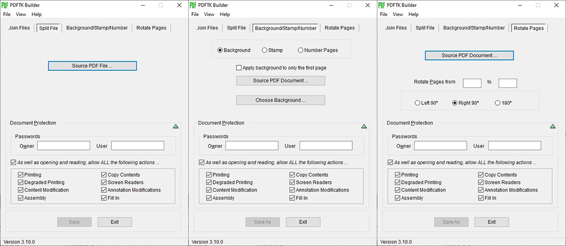566x246 pixels.
Task: Click the Choose Background button
Action: click(x=281, y=100)
